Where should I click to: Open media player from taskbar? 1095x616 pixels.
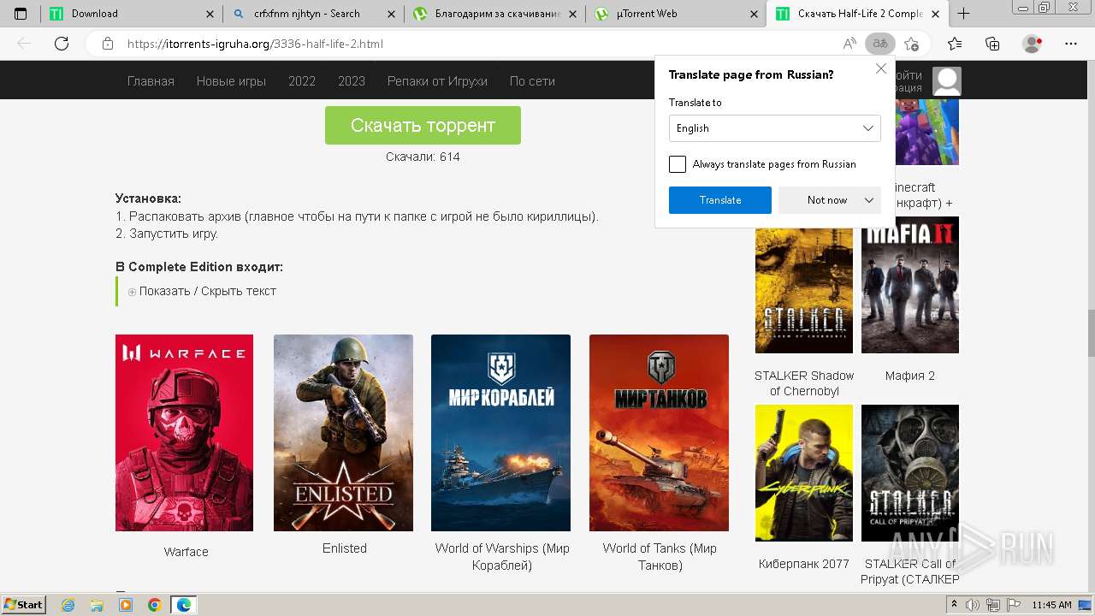point(126,605)
